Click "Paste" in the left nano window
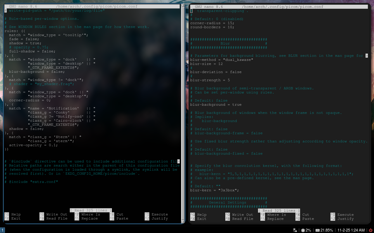374x233 pixels. point(122,218)
